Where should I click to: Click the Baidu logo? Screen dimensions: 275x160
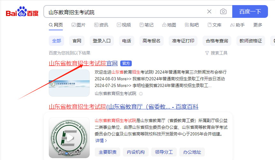point(22,11)
